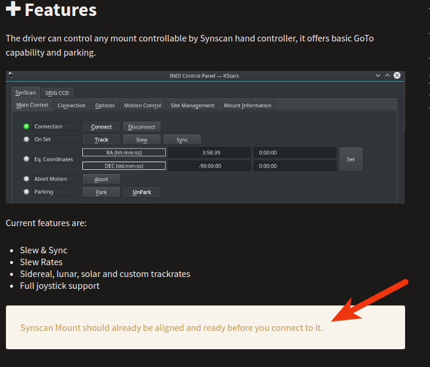
Task: Click the KStars window pin icon
Action: tap(11, 75)
